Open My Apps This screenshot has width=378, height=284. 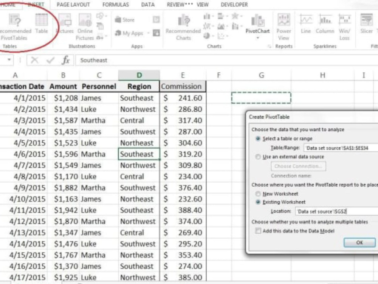pyautogui.click(x=129, y=33)
